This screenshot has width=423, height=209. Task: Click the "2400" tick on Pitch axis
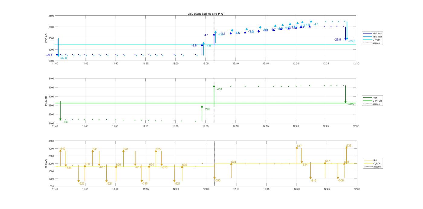pos(51,123)
